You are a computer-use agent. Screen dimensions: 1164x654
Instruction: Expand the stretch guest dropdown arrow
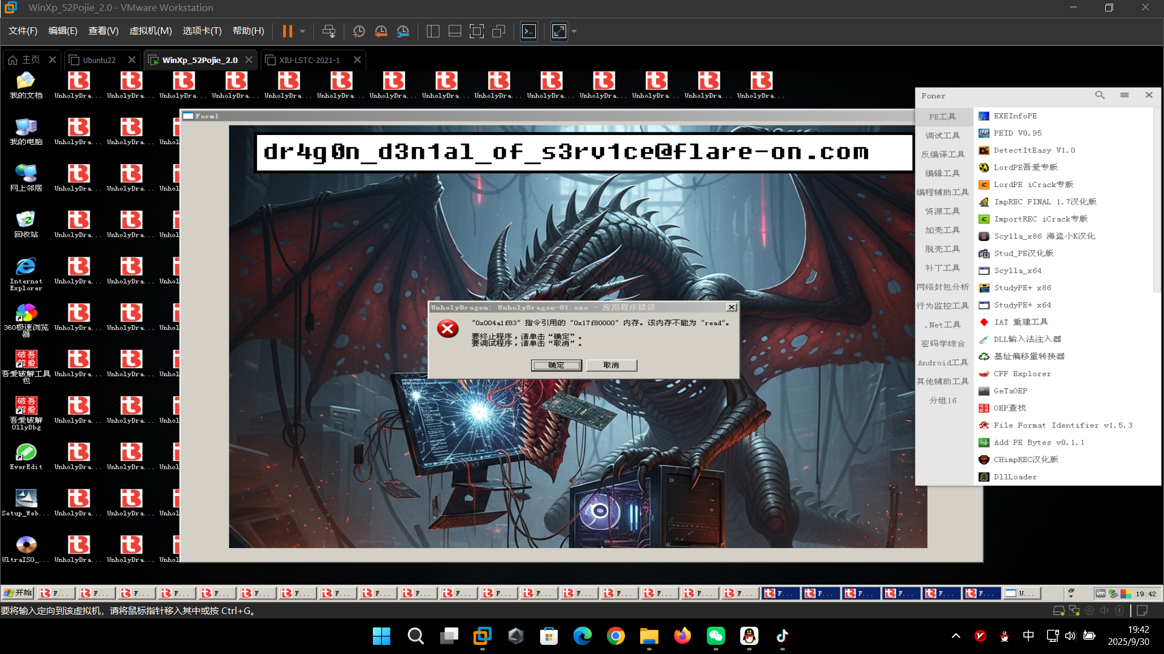574,31
